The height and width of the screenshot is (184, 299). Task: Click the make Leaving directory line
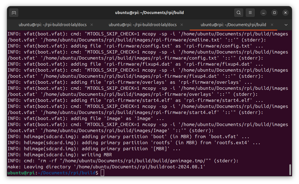(x=110, y=167)
